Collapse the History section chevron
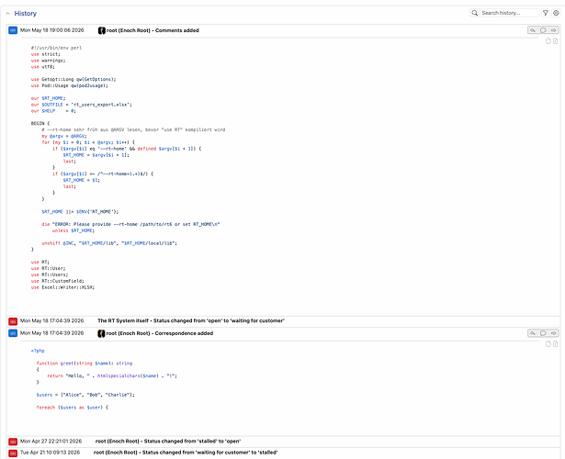The height and width of the screenshot is (459, 565). tap(7, 14)
